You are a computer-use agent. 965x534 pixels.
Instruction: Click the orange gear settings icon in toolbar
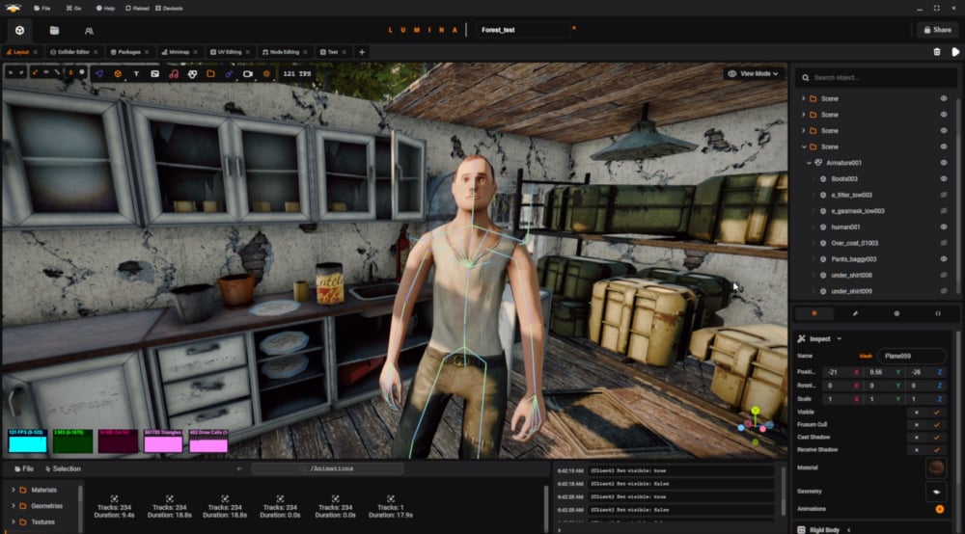coord(266,73)
